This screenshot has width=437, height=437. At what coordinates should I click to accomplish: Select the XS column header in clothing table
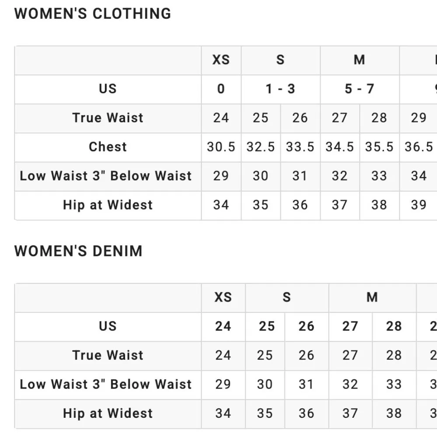coord(221,60)
